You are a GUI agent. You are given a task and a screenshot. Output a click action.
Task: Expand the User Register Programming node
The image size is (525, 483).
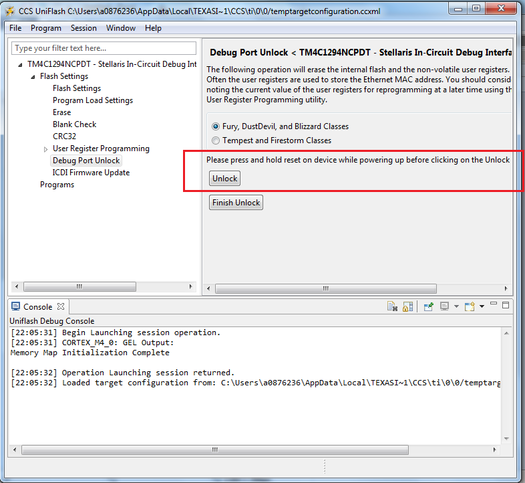45,149
